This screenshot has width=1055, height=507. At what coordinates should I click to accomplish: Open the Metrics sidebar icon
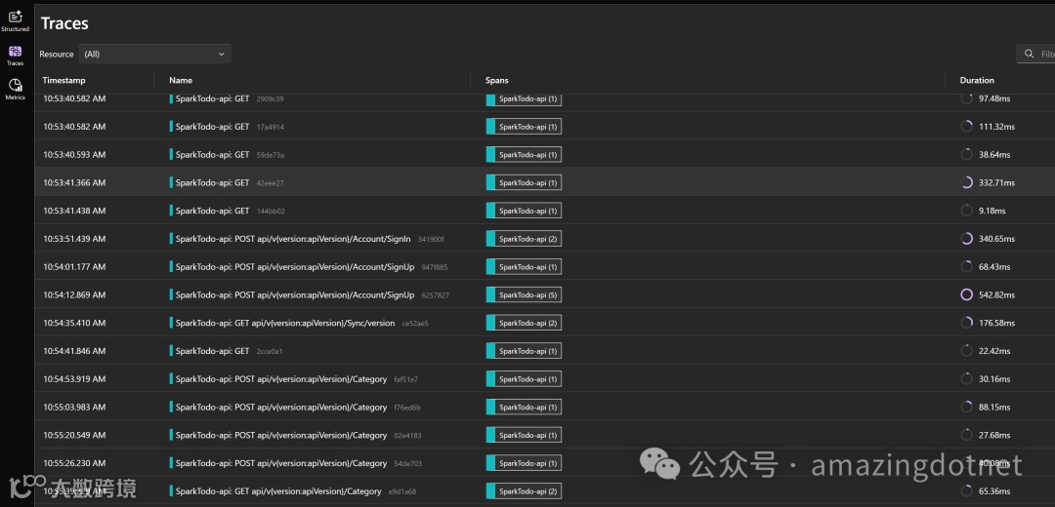(x=15, y=90)
